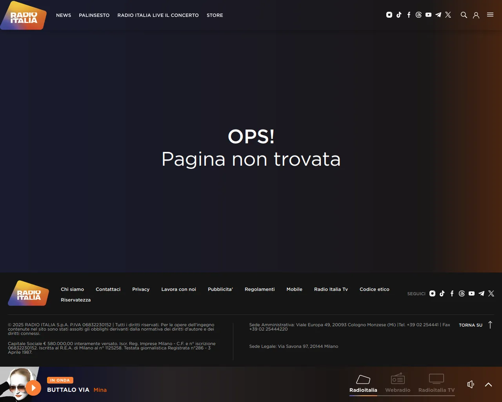502x402 pixels.
Task: Mute the player volume speaker icon
Action: click(471, 384)
